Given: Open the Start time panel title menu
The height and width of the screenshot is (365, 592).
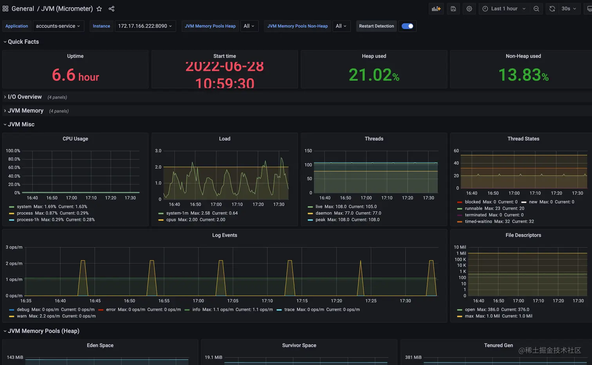Looking at the screenshot, I should pyautogui.click(x=225, y=56).
